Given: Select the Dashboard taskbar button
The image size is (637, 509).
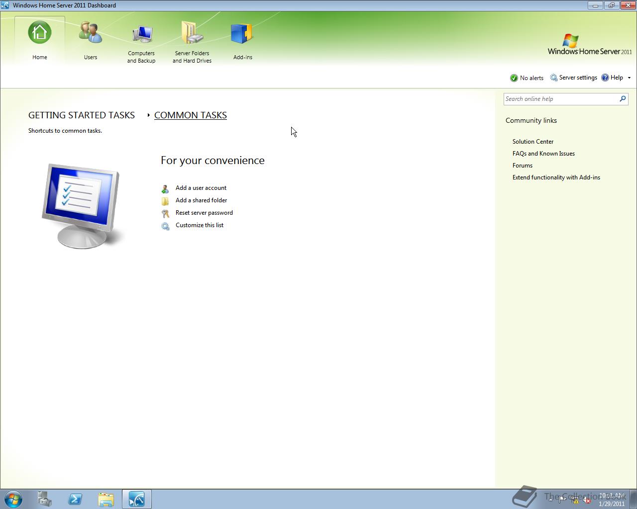Looking at the screenshot, I should click(137, 499).
